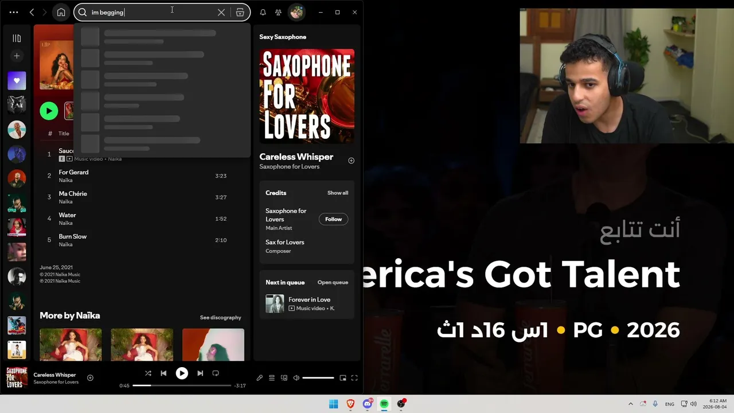Toggle shuffle in the player controls
The width and height of the screenshot is (734, 413).
148,373
